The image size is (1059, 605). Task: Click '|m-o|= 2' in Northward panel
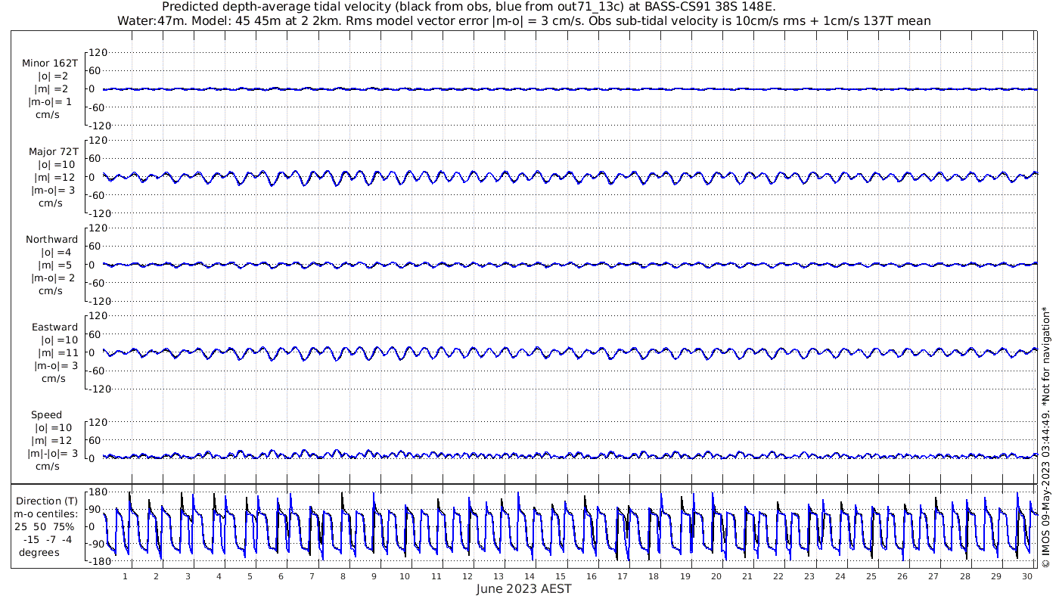53,278
